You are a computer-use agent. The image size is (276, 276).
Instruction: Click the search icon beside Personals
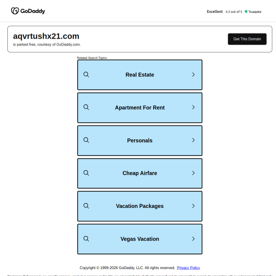86,140
